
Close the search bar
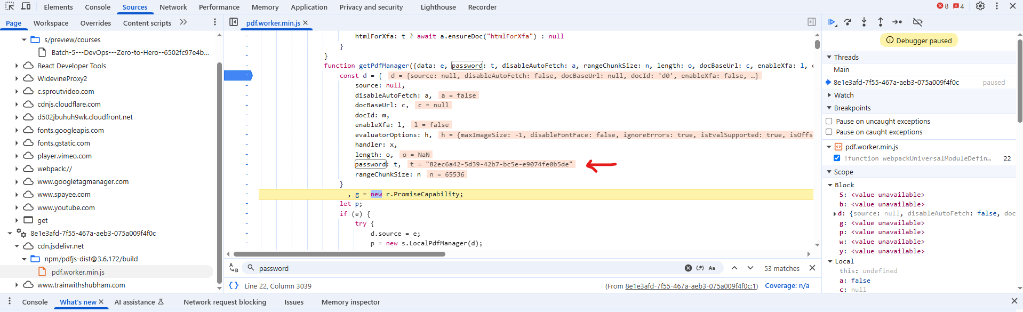click(812, 268)
